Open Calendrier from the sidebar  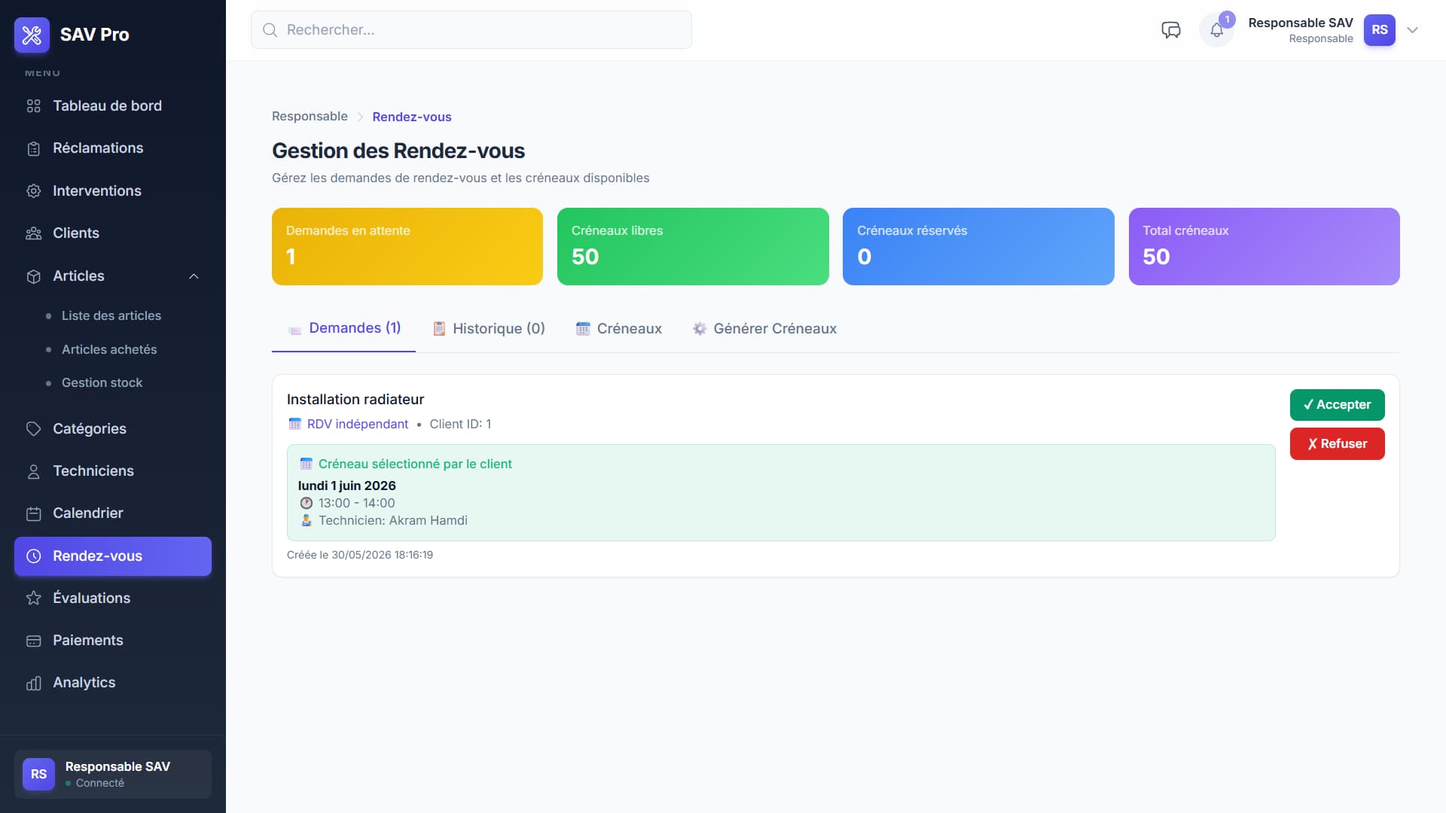pos(113,513)
